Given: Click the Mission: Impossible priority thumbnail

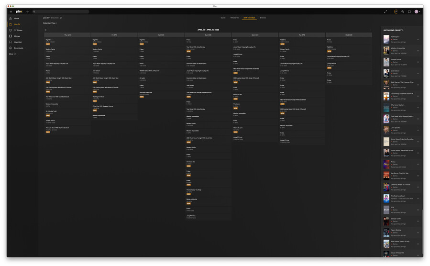Looking at the screenshot, I should pos(386,51).
